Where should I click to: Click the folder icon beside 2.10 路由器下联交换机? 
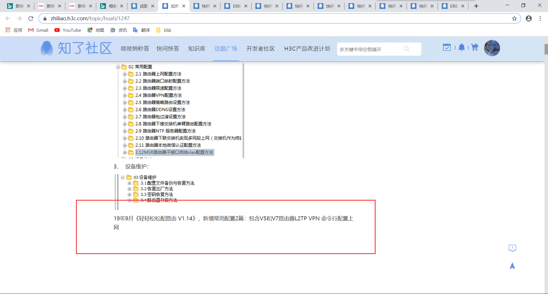tap(131, 138)
